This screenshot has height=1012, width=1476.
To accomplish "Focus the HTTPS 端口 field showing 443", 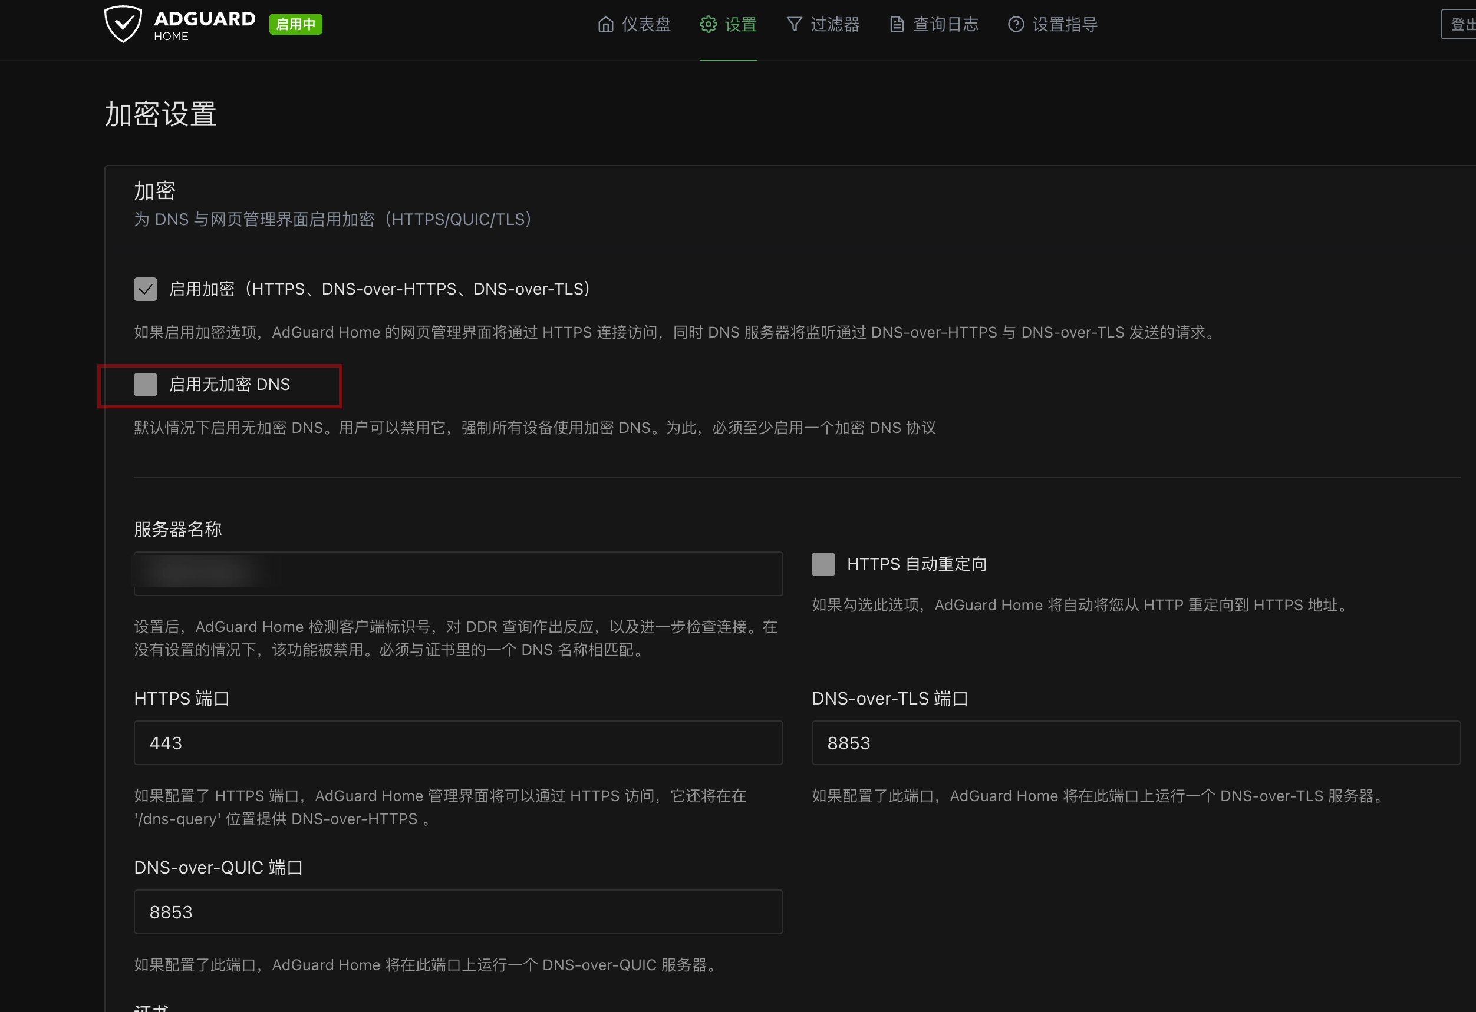I will pos(457,743).
